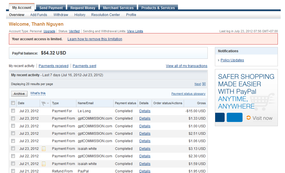Open the View Limits link
285x173 pixels.
[x=135, y=31]
